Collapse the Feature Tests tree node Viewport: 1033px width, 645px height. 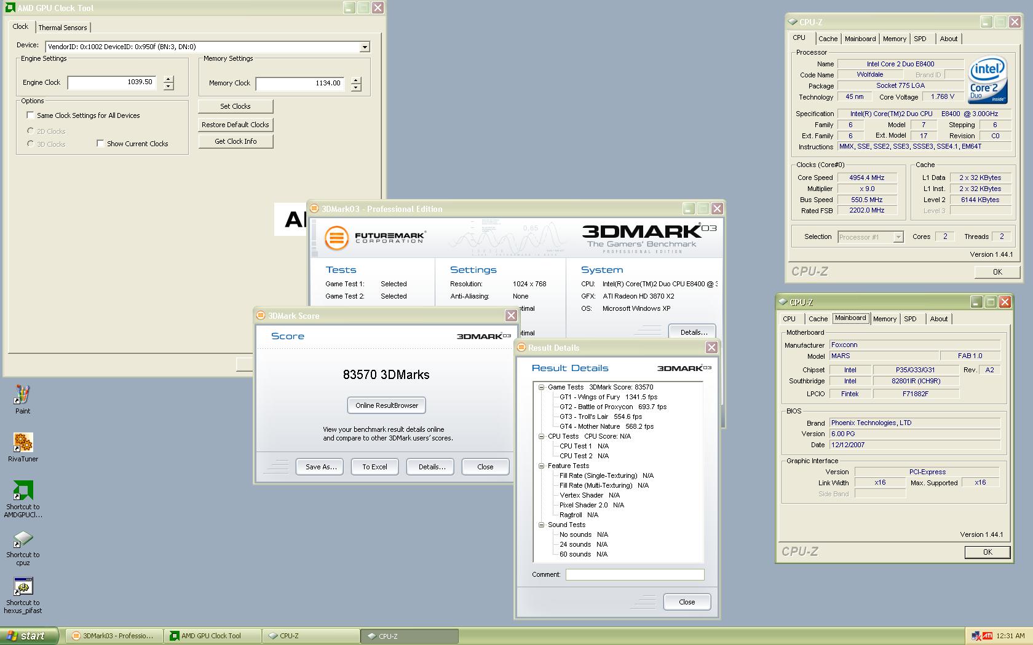click(x=541, y=466)
